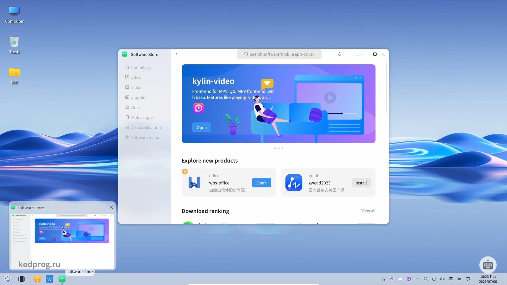This screenshot has width=507, height=285.
Task: Open the network connection tray icon
Action: pyautogui.click(x=434, y=279)
